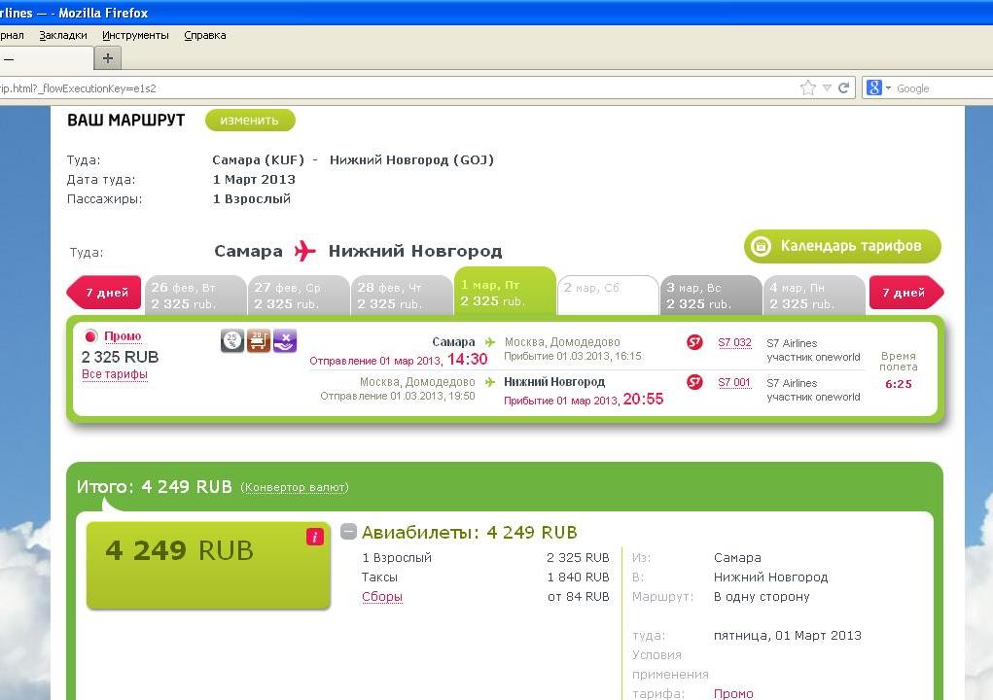This screenshot has width=993, height=700.
Task: Open the Конвертор валют link
Action: 294,487
